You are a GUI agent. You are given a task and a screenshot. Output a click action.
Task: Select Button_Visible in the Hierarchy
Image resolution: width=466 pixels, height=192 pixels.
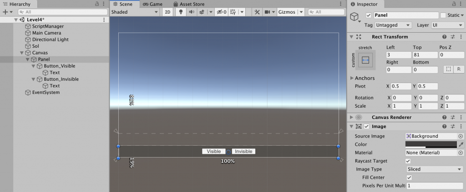coord(62,66)
